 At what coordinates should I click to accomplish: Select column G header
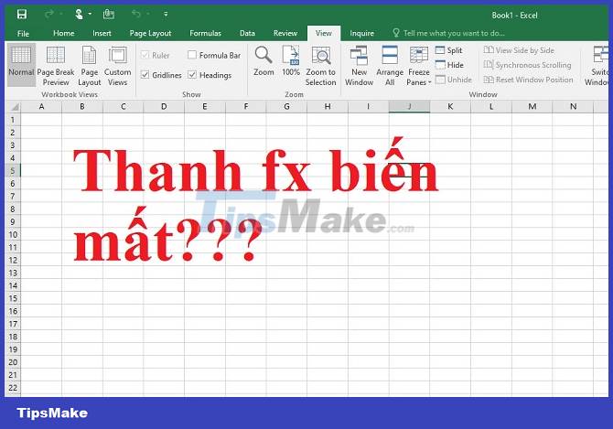point(286,107)
